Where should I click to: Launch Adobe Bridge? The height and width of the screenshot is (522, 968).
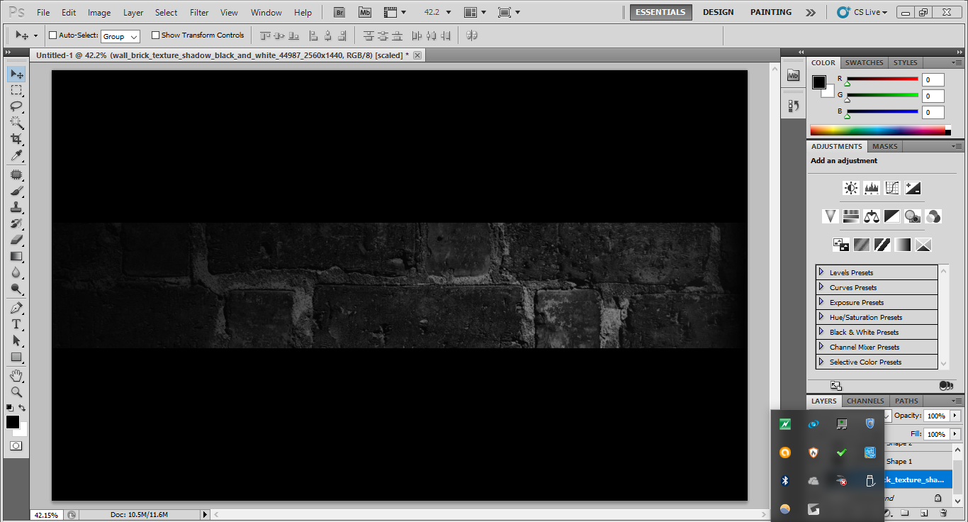pos(339,12)
